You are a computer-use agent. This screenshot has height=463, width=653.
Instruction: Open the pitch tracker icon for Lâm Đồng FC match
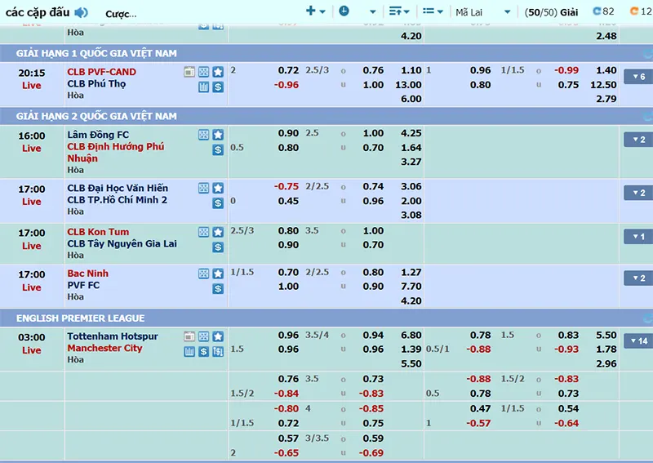click(203, 135)
